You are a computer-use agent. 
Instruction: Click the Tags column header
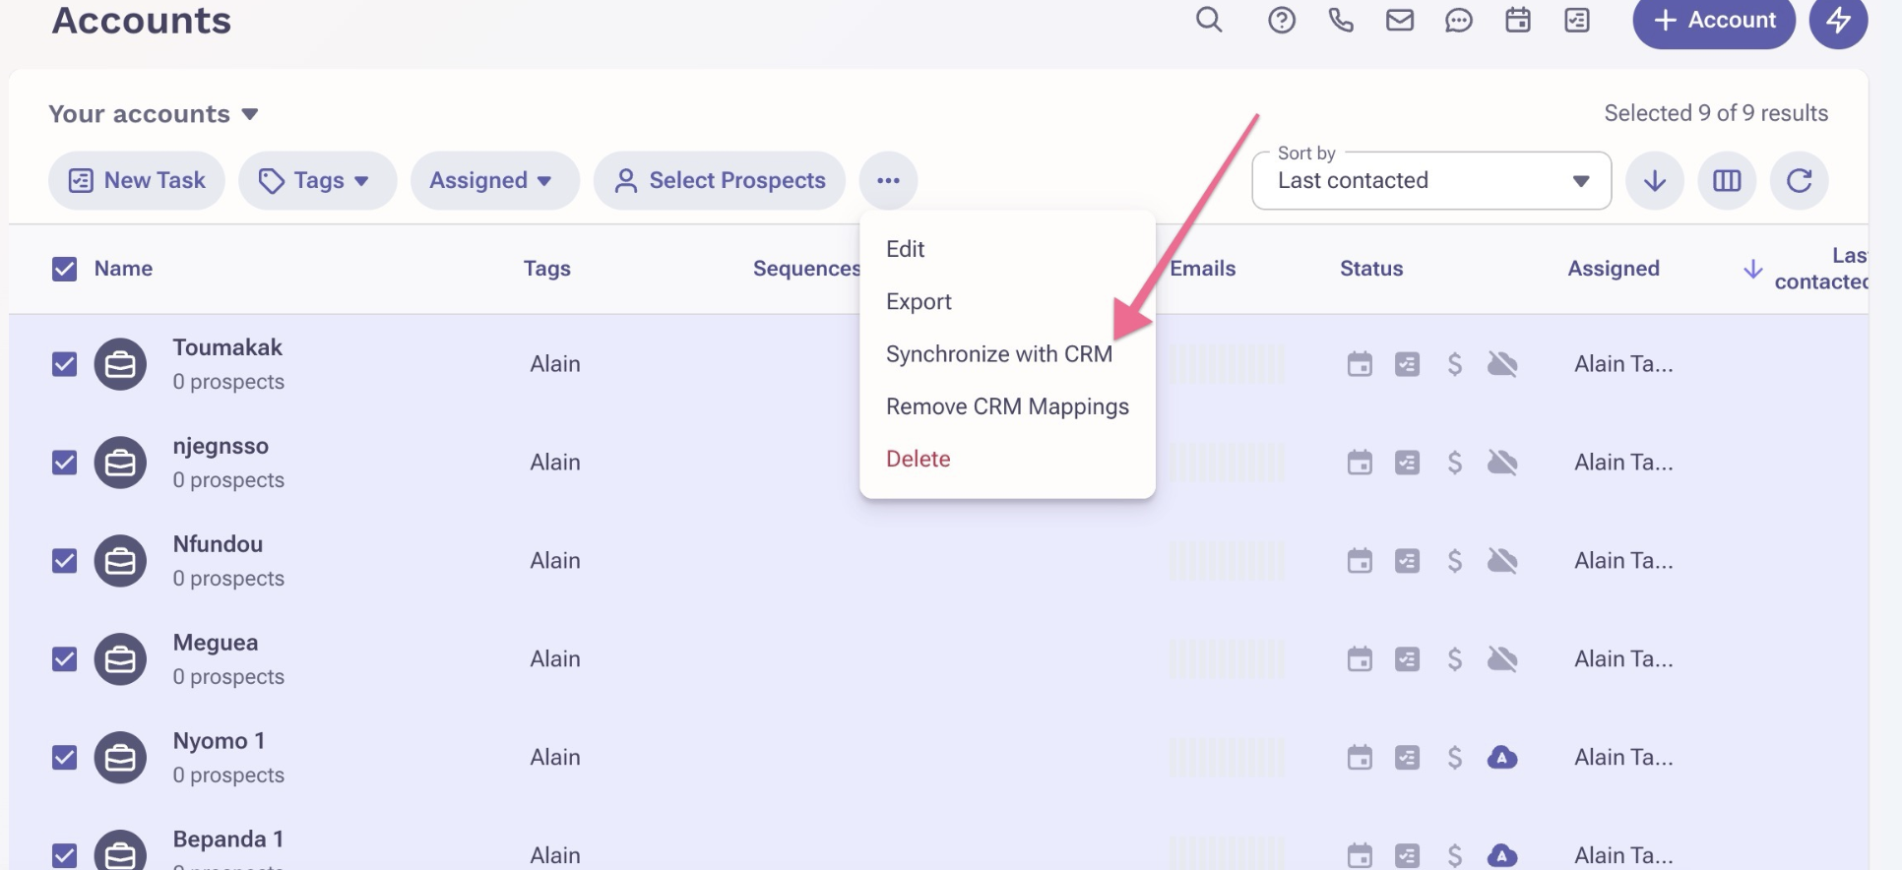[x=546, y=269]
